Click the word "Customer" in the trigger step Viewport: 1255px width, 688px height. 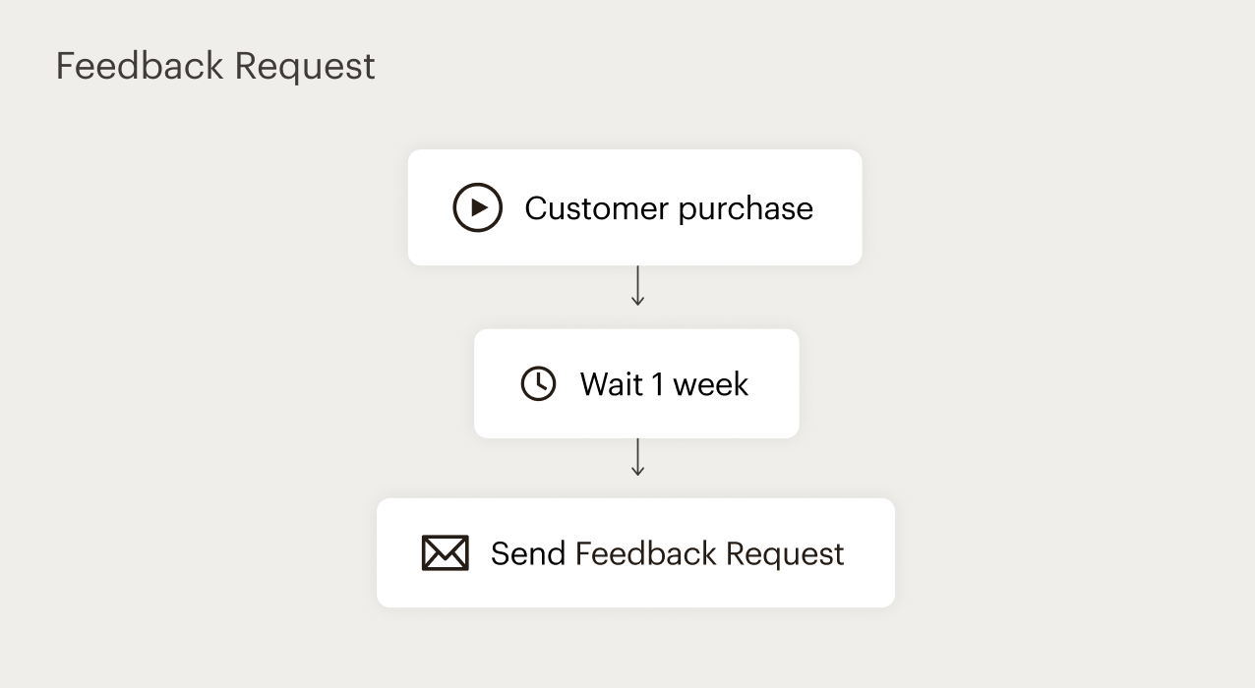click(x=597, y=208)
